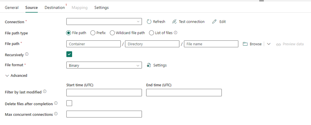This screenshot has height=125, width=311.
Task: Click the file format Settings icon
Action: pos(149,65)
